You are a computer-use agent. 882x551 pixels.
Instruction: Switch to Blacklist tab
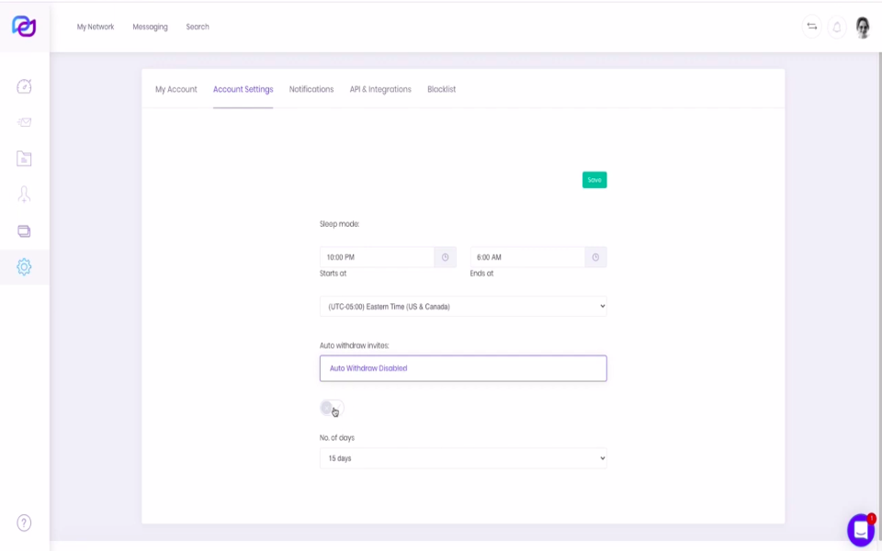(442, 89)
